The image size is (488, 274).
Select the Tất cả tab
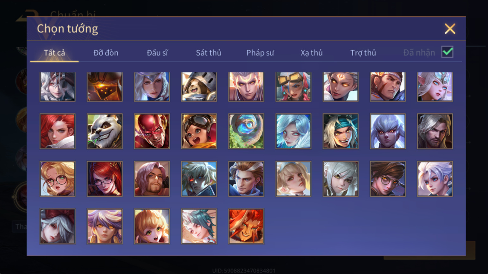54,53
